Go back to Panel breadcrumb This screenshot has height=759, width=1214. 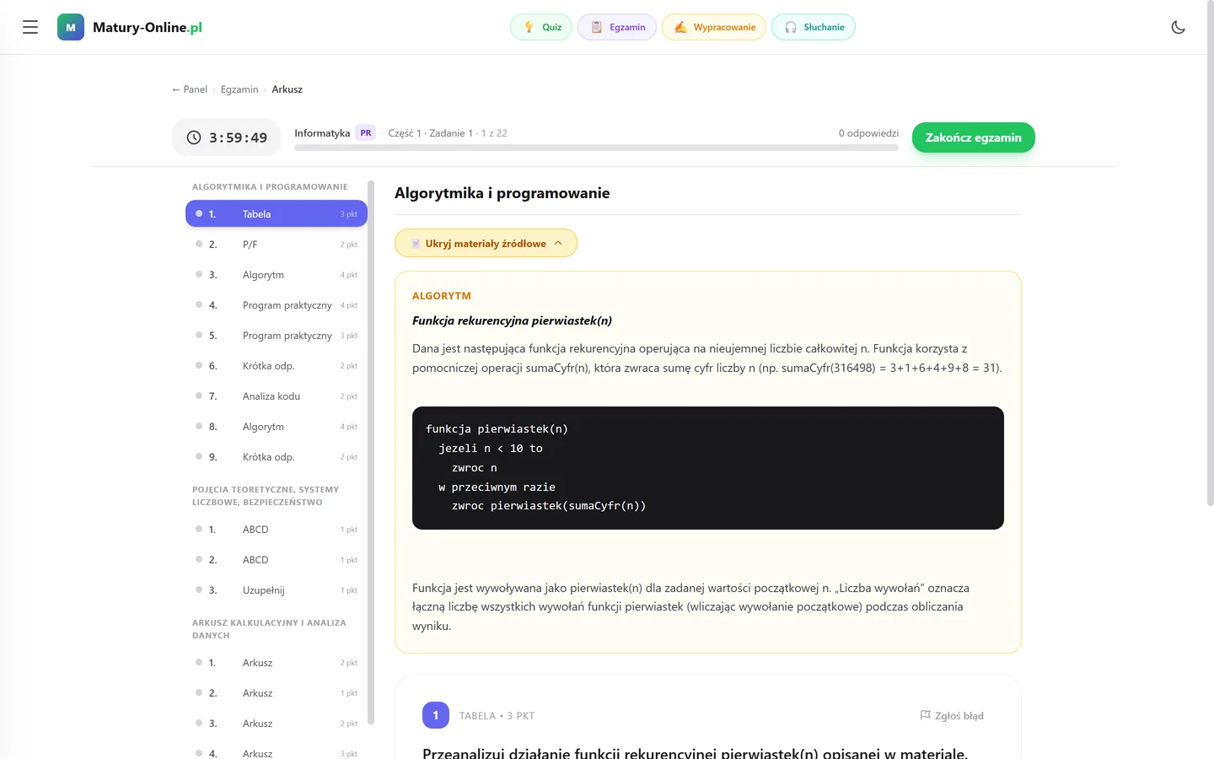pyautogui.click(x=190, y=89)
